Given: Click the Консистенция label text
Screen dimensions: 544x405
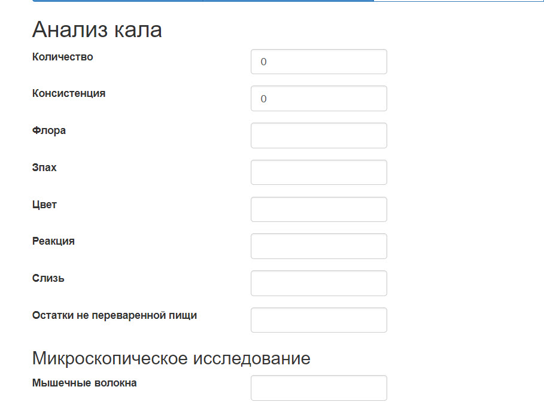Looking at the screenshot, I should (69, 93).
